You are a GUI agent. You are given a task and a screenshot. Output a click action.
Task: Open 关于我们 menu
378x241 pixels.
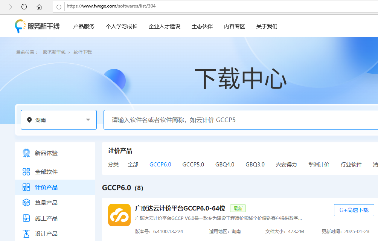[x=267, y=26]
